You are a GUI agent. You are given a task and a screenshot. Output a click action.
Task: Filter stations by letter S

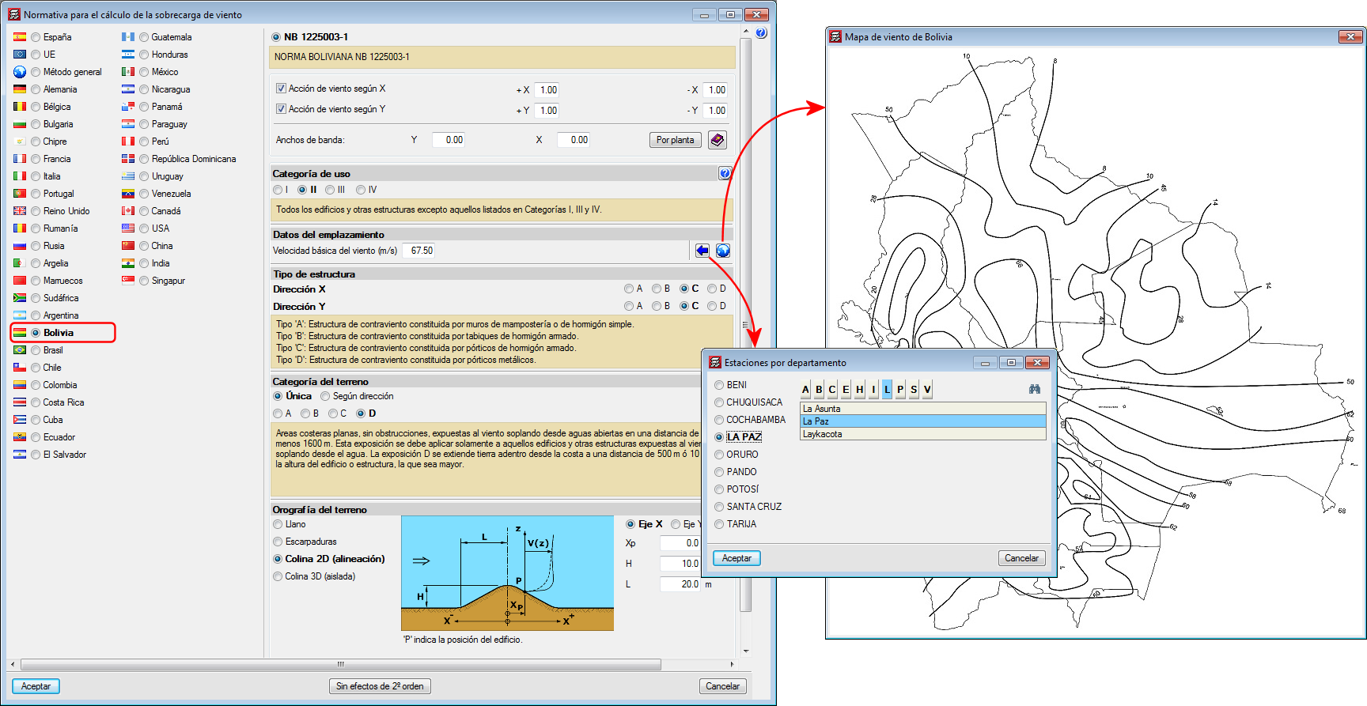point(914,389)
